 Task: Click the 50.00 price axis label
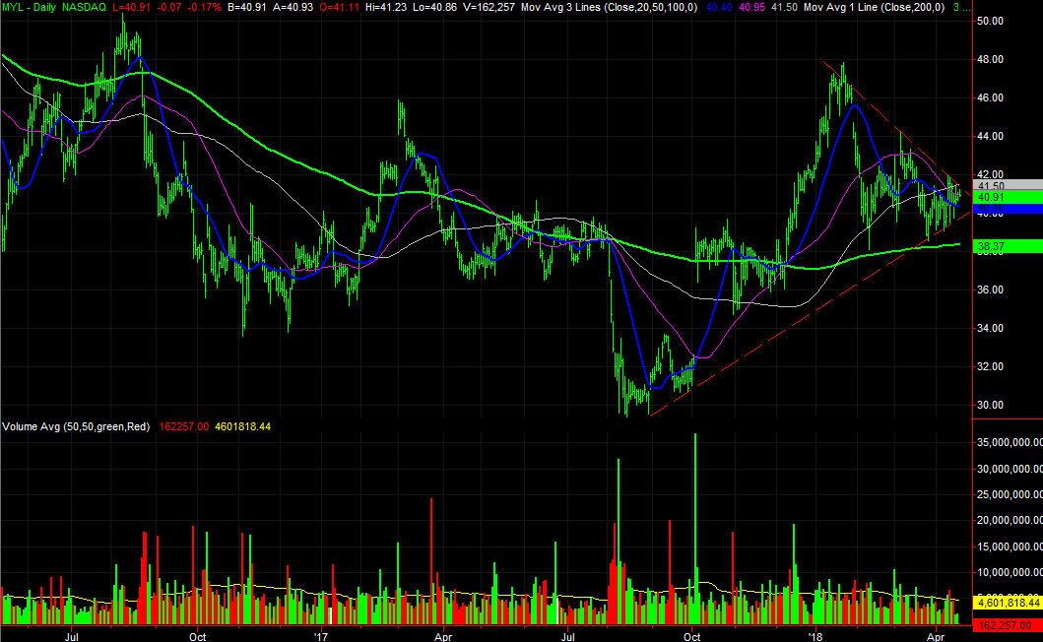coord(990,22)
